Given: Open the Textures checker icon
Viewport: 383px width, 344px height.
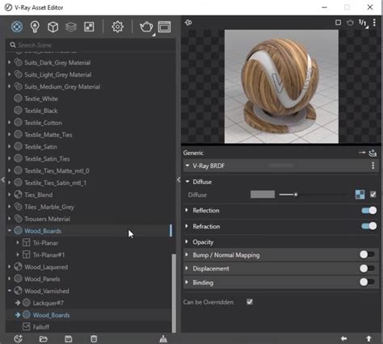Looking at the screenshot, I should (89, 27).
